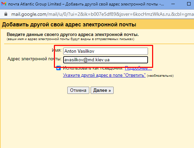Click the note about name visible in sent mail
This screenshot has width=194, height=148.
click(70, 39)
